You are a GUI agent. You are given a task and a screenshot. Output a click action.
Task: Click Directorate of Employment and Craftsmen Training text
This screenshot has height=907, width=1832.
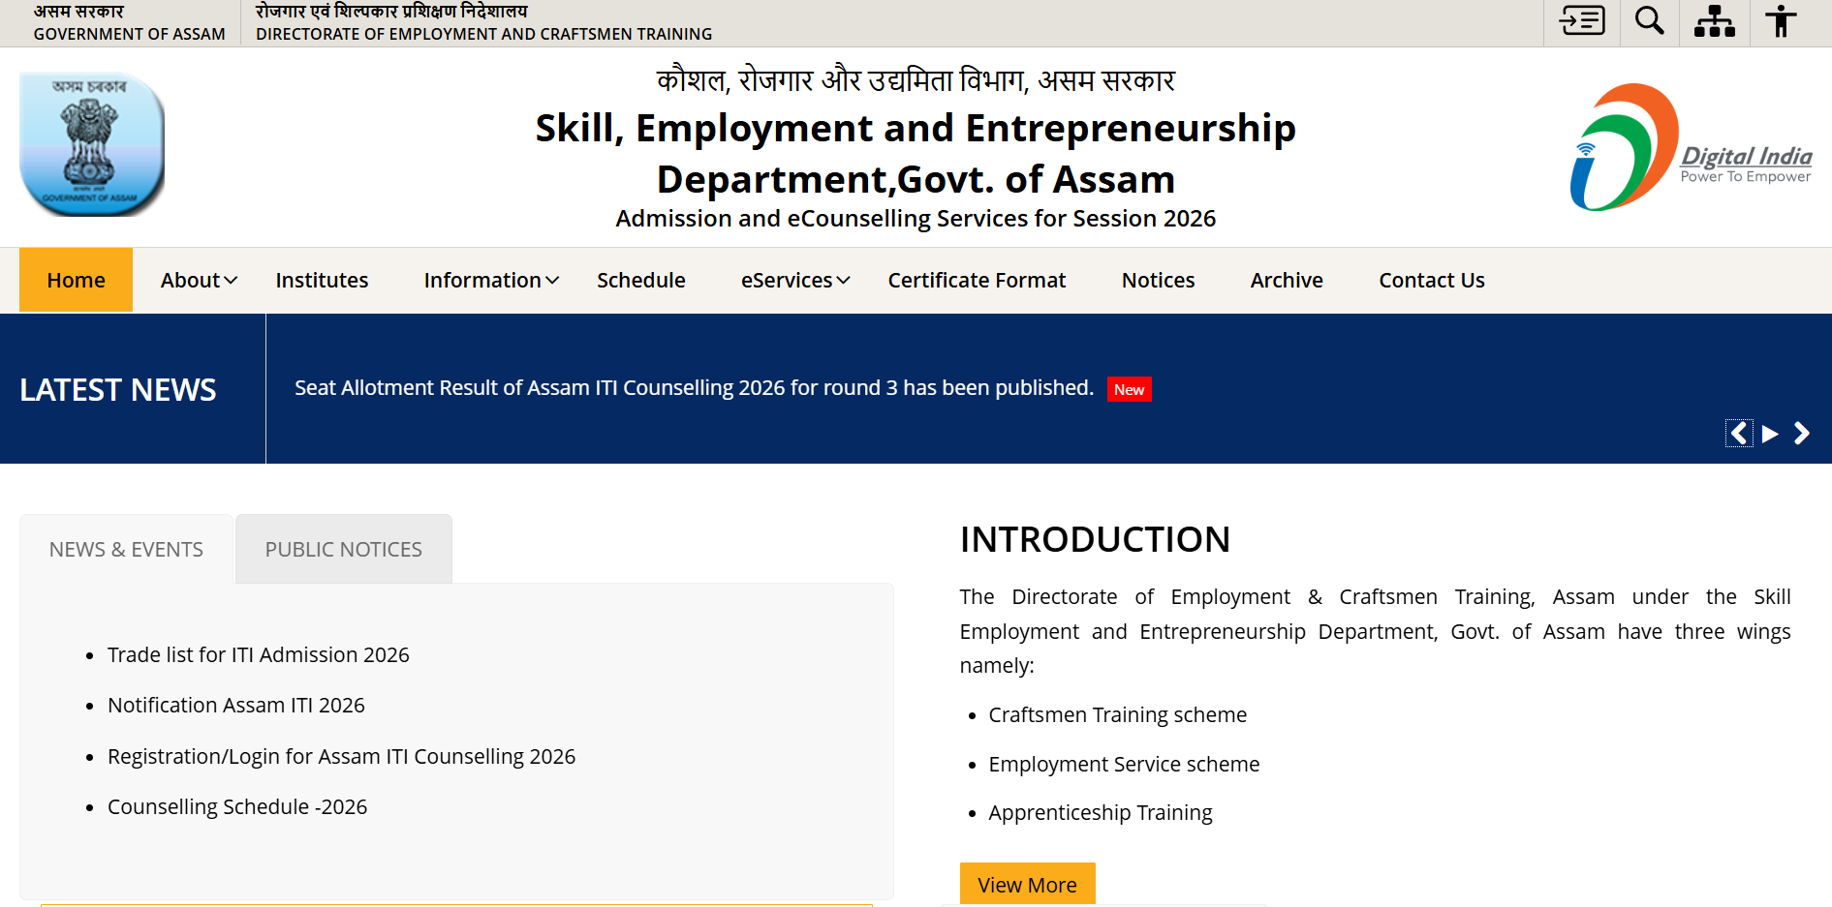tap(483, 34)
